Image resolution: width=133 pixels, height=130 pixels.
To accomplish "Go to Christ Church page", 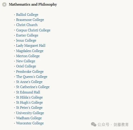I will click(27, 25).
